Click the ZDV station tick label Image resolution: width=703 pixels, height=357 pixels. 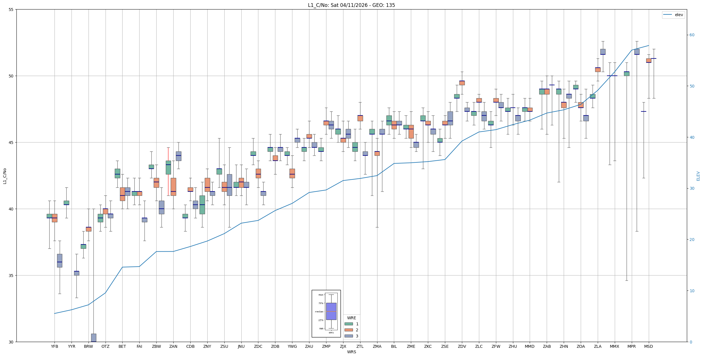(462, 346)
